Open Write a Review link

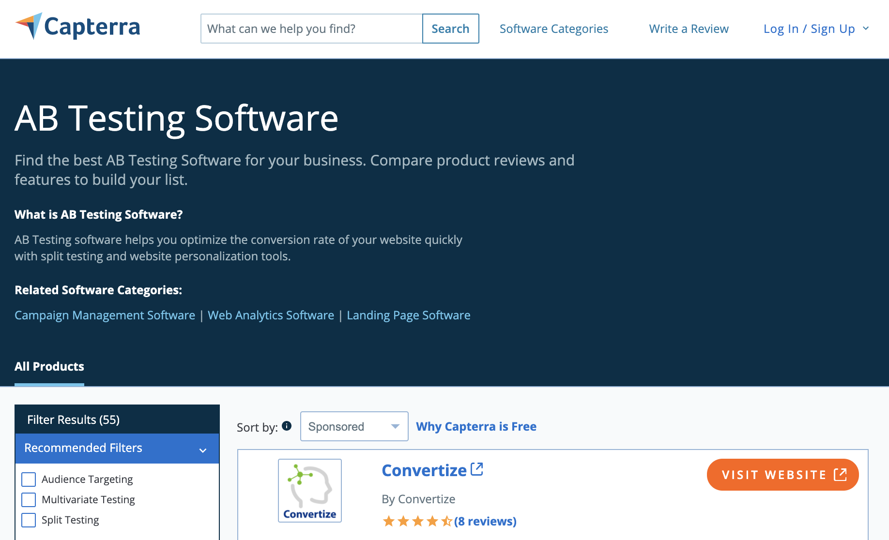tap(689, 29)
